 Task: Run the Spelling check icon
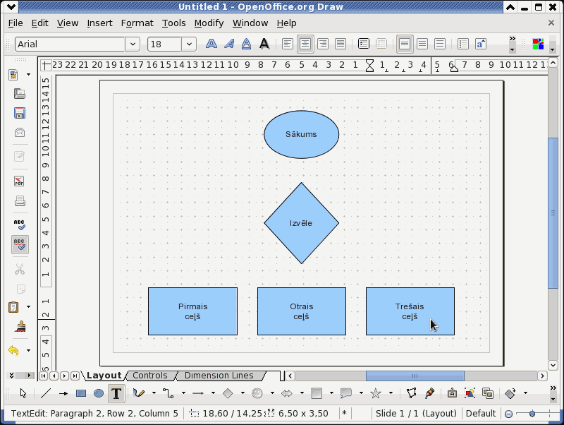(20, 225)
